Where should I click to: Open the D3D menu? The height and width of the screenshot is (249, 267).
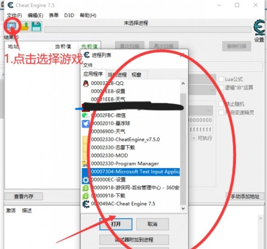(x=69, y=16)
